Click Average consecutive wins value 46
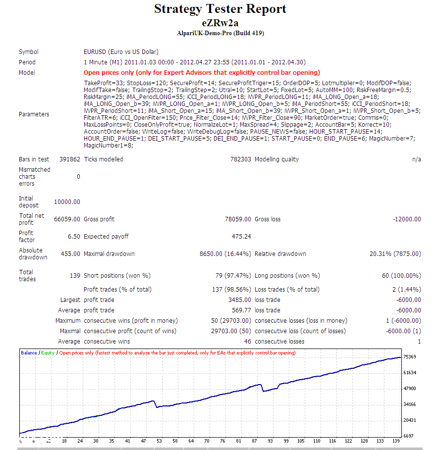This screenshot has height=450, width=440. tap(248, 342)
